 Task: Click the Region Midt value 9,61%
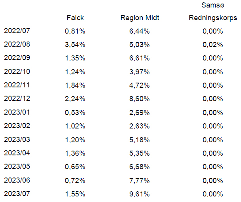pos(140,194)
